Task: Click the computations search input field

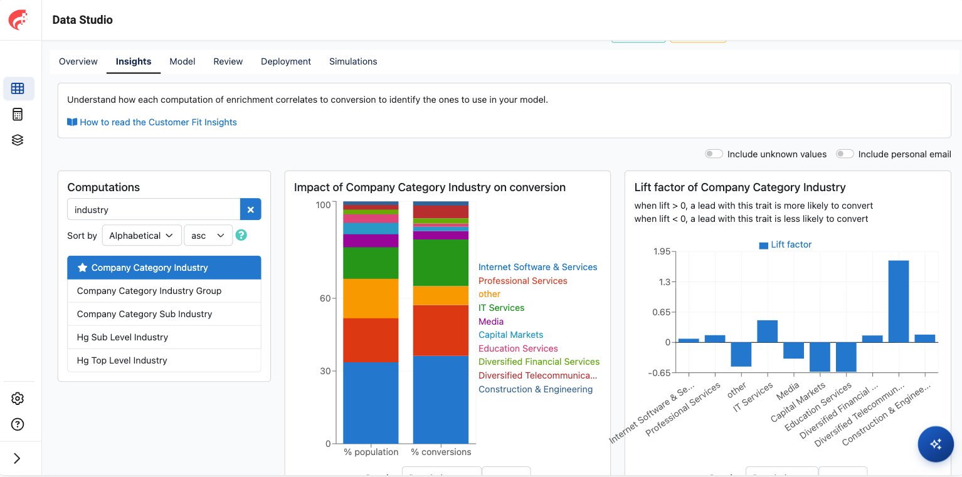Action: 154,209
